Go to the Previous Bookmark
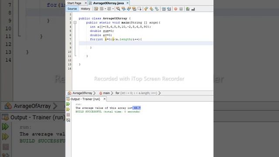The height and width of the screenshot is (157, 279). [x=146, y=9]
